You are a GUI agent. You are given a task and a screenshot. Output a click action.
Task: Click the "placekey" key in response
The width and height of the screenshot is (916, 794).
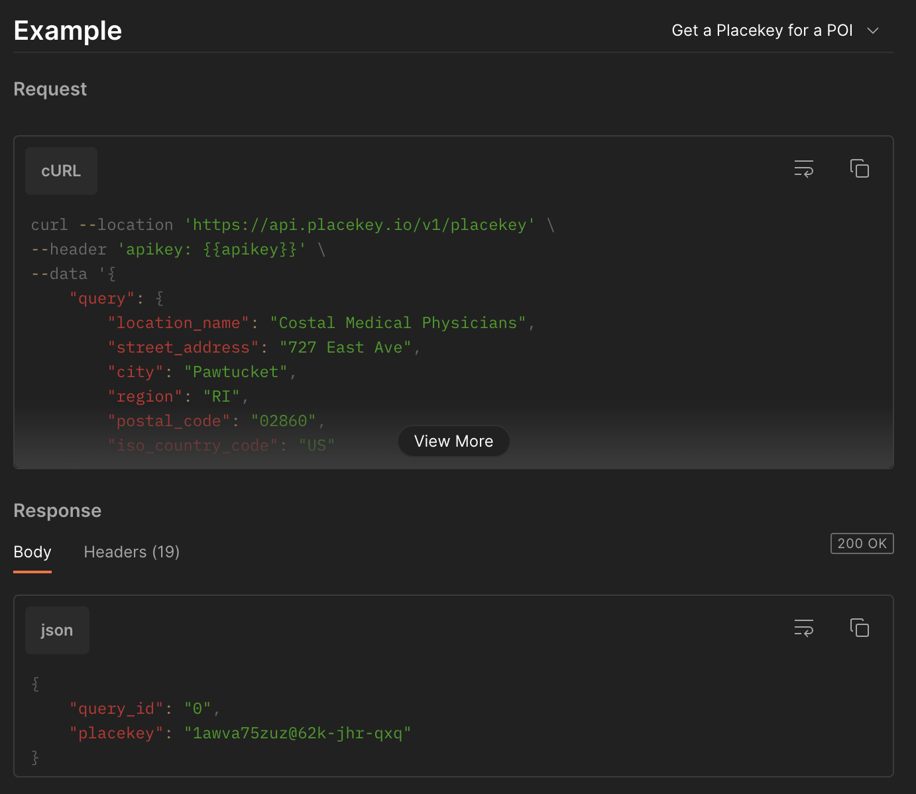tap(117, 734)
